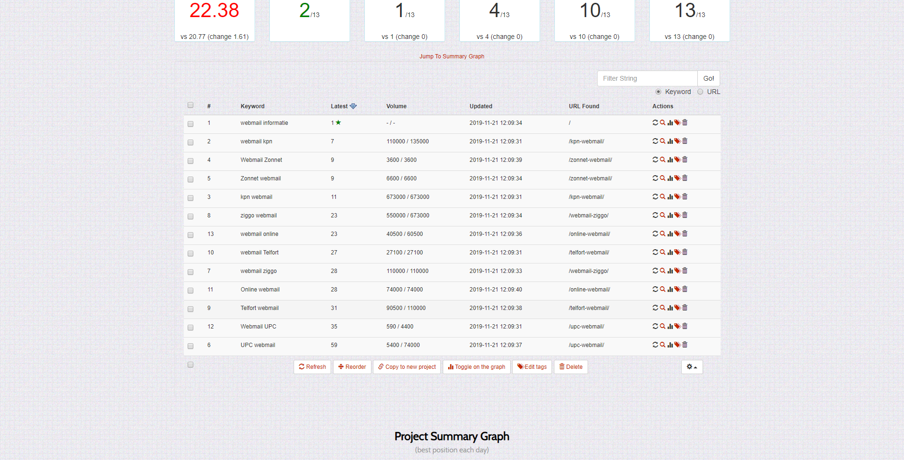Edit tags for 'webmail kpn' row

(677, 141)
